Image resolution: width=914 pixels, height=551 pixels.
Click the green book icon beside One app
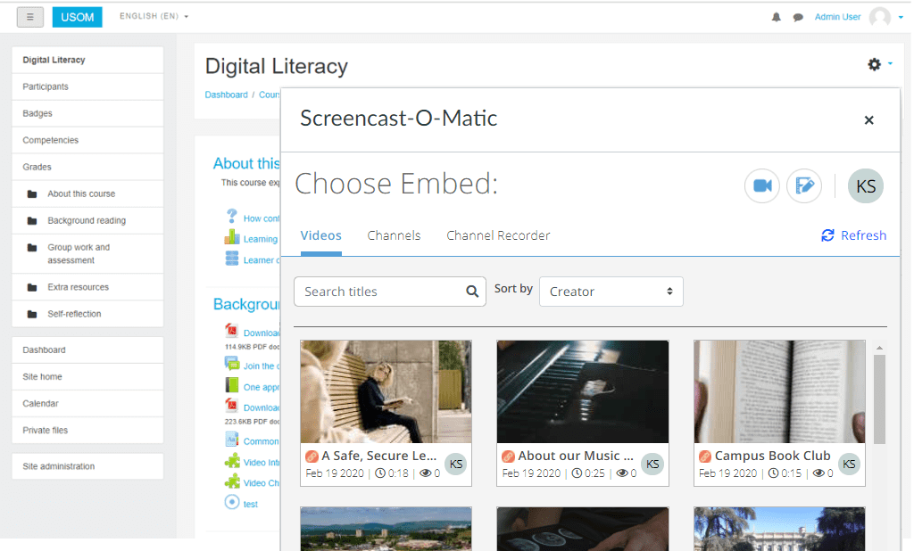pos(231,385)
